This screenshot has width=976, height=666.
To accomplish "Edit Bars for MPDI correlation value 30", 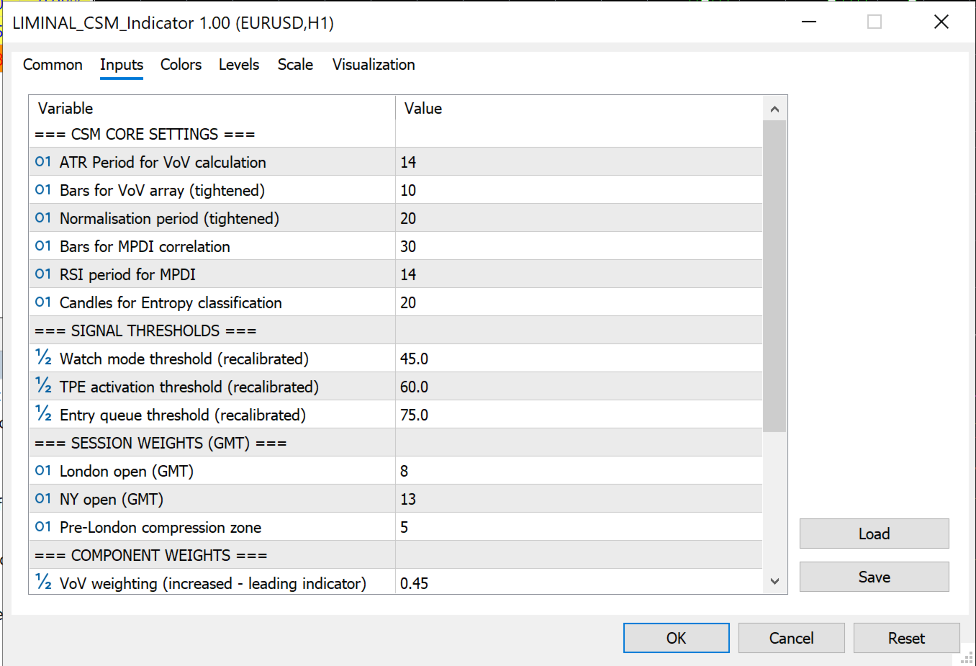I will [579, 246].
